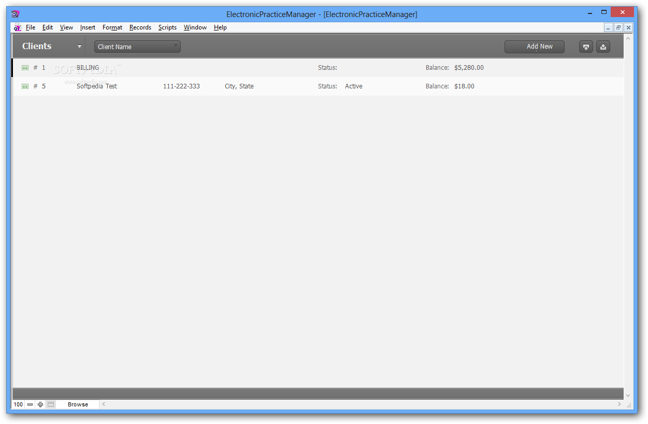Viewport: 648px width, 424px height.
Task: Zoom in with the plus icon
Action: click(40, 404)
